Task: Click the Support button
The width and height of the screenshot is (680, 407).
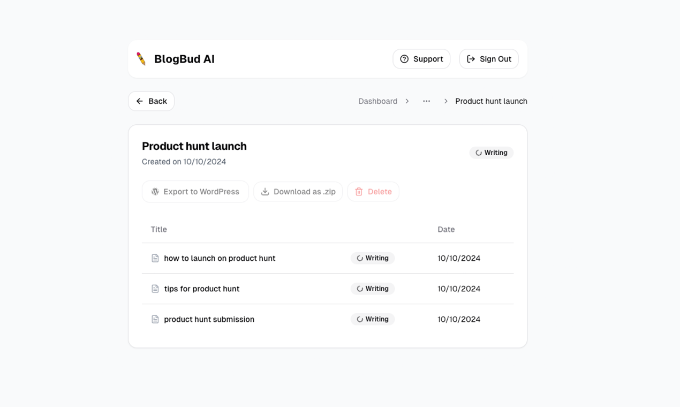Action: 421,59
